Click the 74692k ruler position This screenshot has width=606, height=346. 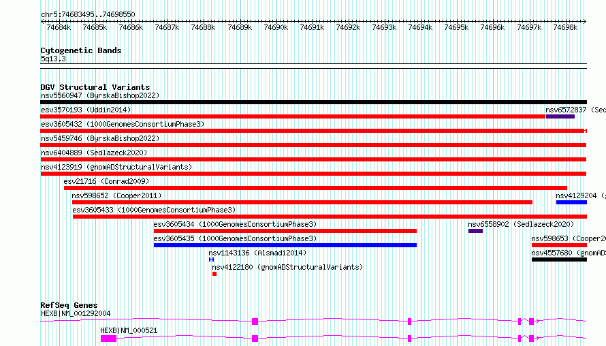348,27
